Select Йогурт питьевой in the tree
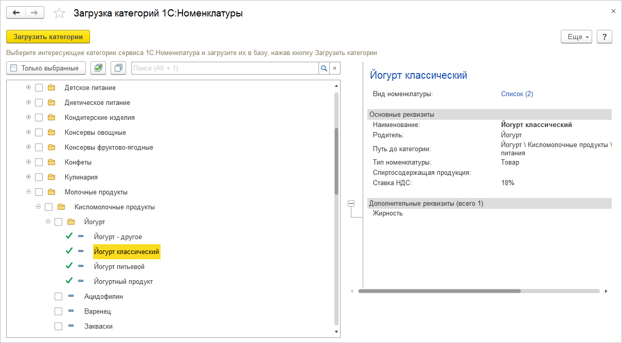This screenshot has width=622, height=343. click(x=119, y=267)
